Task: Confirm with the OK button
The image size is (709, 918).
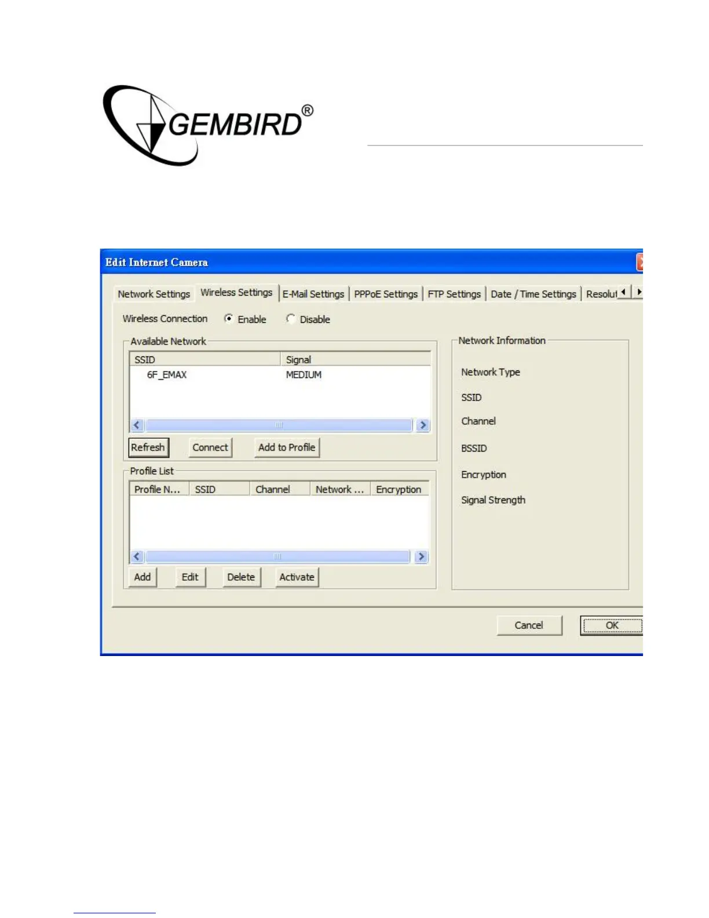Action: point(612,625)
